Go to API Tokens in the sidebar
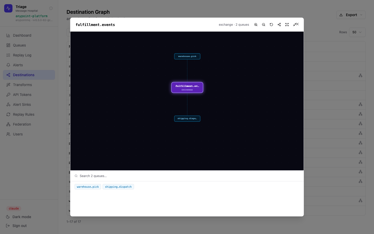The height and width of the screenshot is (234, 374). (x=29, y=95)
